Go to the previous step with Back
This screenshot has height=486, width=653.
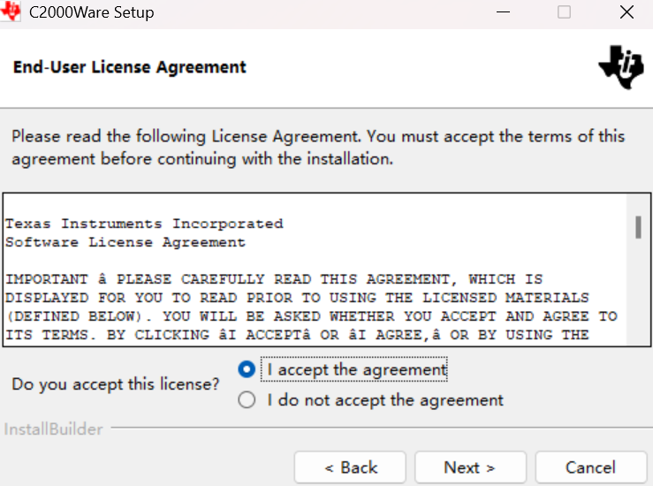(350, 467)
